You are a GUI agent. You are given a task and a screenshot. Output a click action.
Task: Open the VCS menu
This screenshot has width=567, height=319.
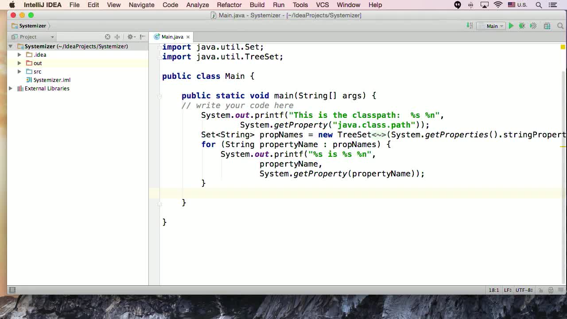322,5
